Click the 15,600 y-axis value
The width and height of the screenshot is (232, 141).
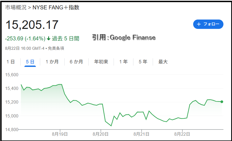pyautogui.click(x=12, y=75)
